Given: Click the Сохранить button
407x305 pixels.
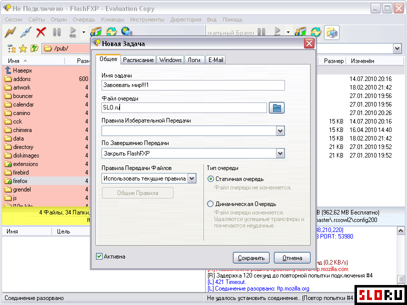Looking at the screenshot, I should (251, 258).
